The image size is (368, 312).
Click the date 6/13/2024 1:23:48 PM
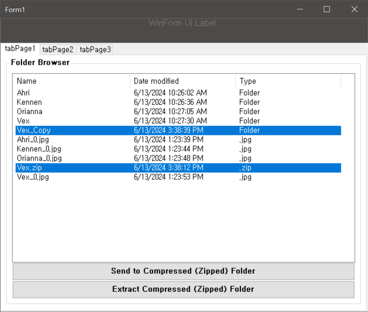point(169,159)
